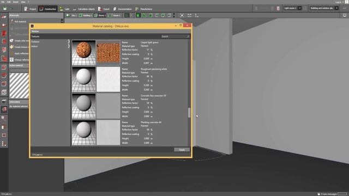This screenshot has width=349, height=196.
Task: Select the orange carpet texture swatch
Action: (x=108, y=52)
